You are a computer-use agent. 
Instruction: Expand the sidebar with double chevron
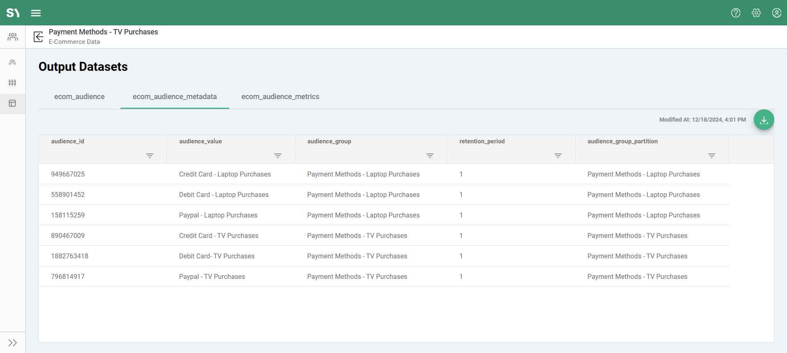[x=13, y=343]
